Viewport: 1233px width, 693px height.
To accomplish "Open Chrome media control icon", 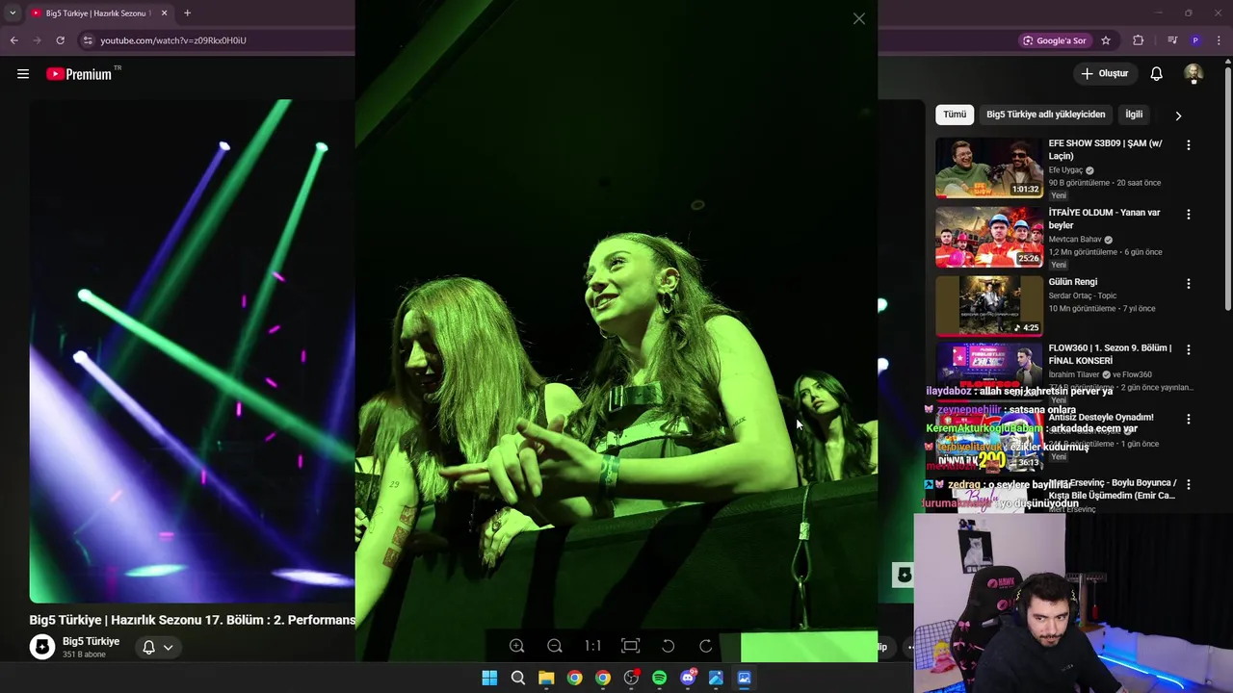I will coord(1172,40).
